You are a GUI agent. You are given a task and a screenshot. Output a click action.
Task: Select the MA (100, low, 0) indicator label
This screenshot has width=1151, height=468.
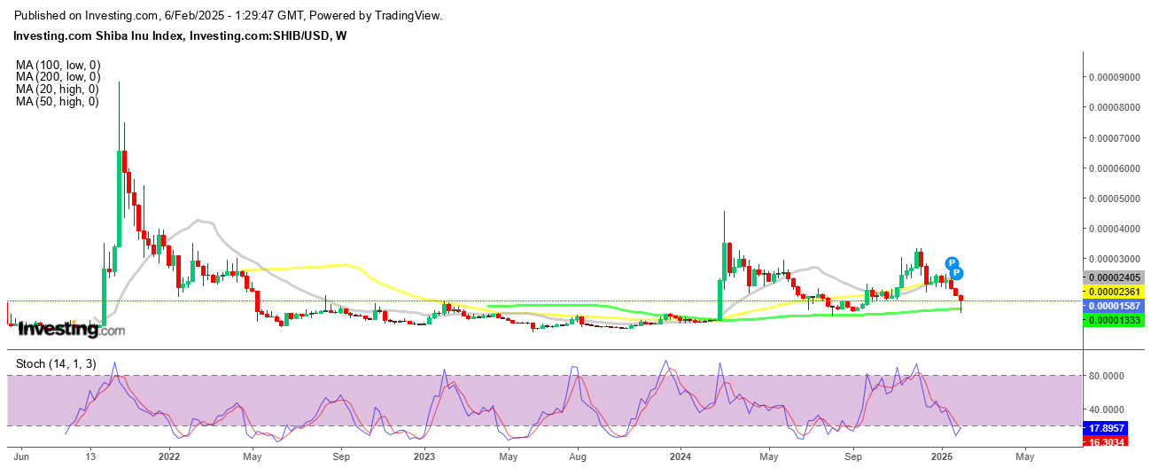pos(58,65)
